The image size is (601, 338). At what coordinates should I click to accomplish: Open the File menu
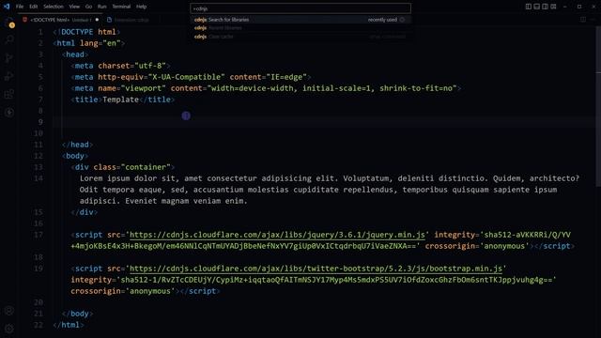[x=20, y=7]
